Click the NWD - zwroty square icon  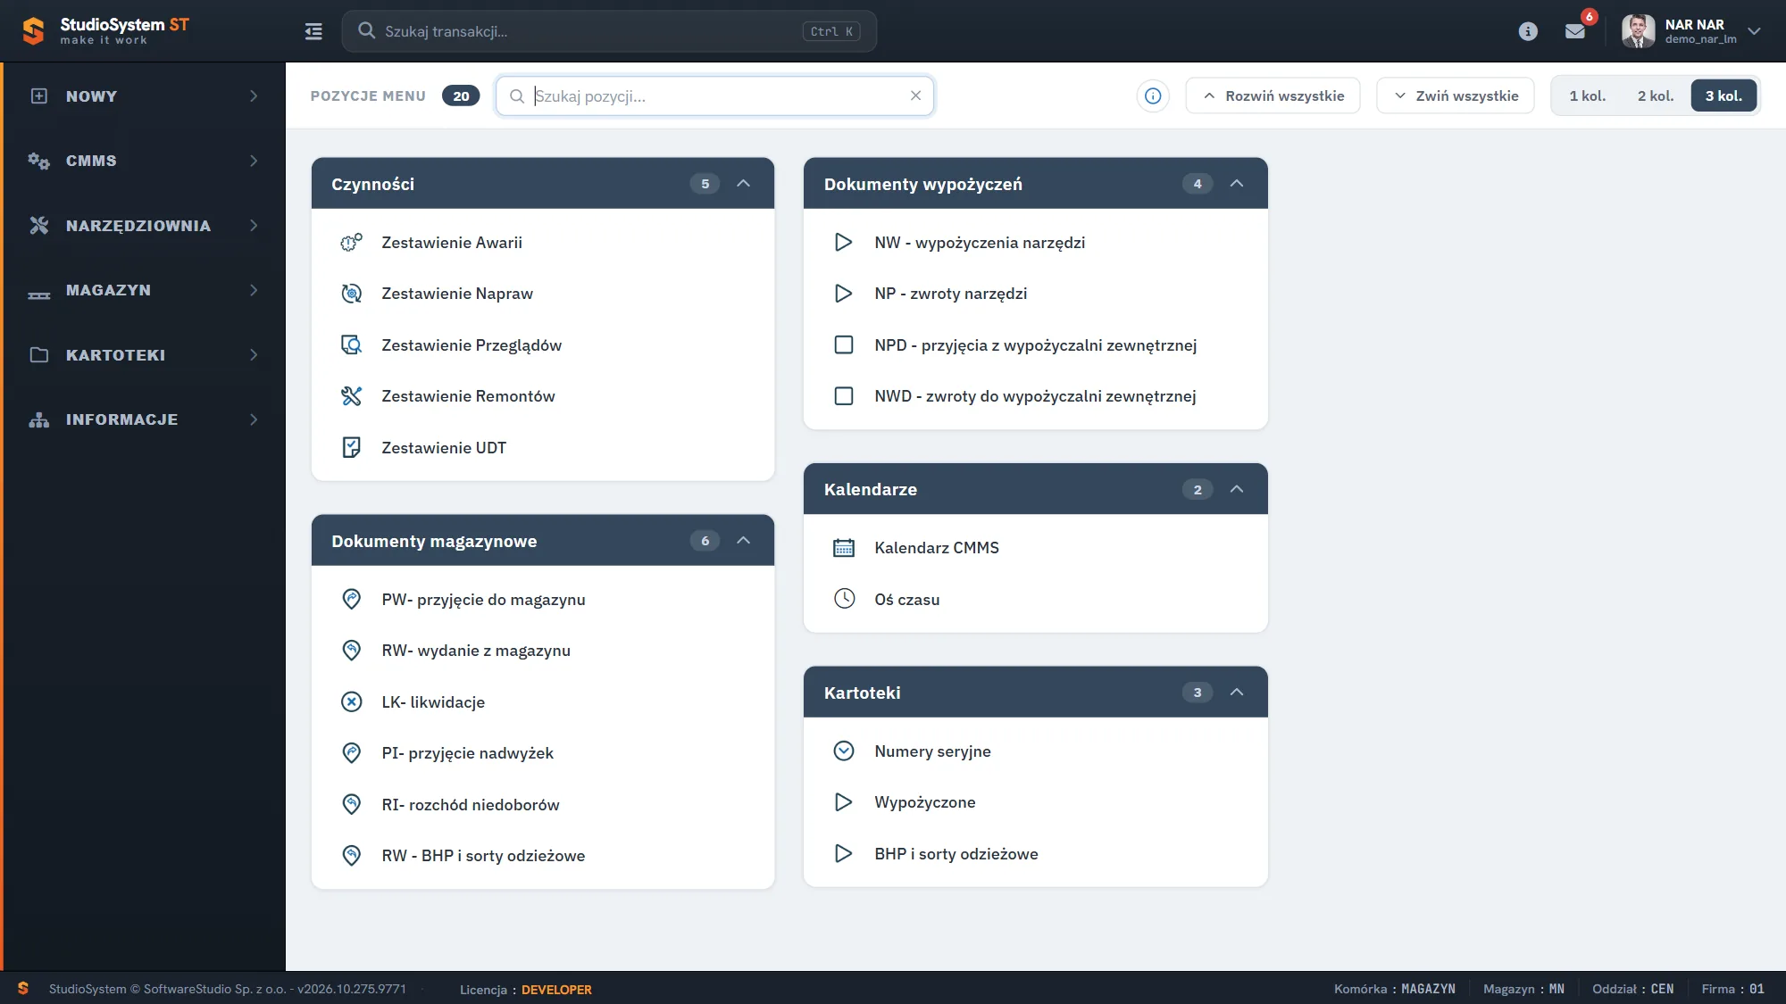844,396
